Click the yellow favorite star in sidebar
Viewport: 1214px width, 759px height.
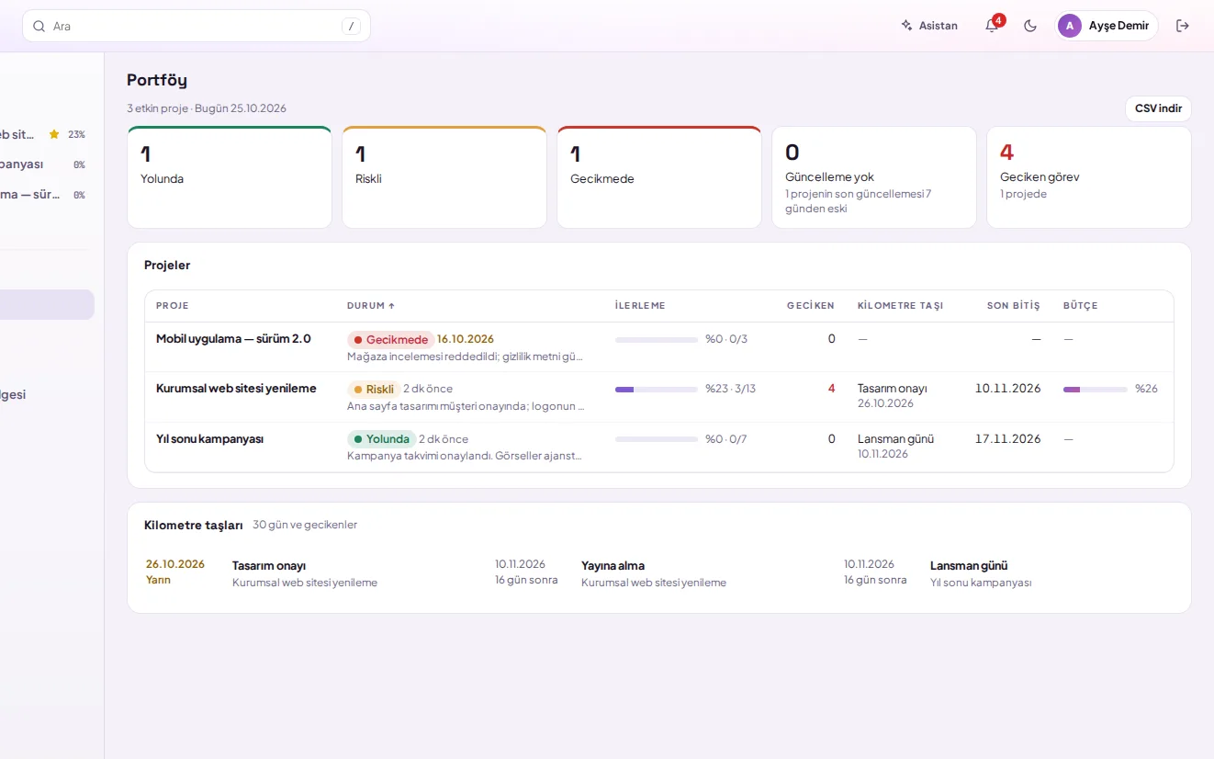coord(54,134)
